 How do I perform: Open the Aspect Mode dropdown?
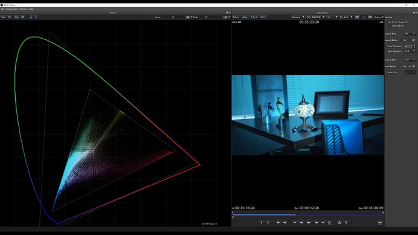click(410, 34)
